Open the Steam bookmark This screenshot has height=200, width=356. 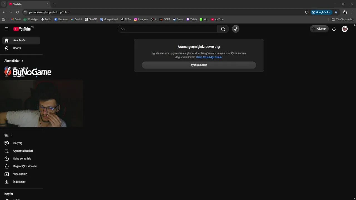(178, 19)
